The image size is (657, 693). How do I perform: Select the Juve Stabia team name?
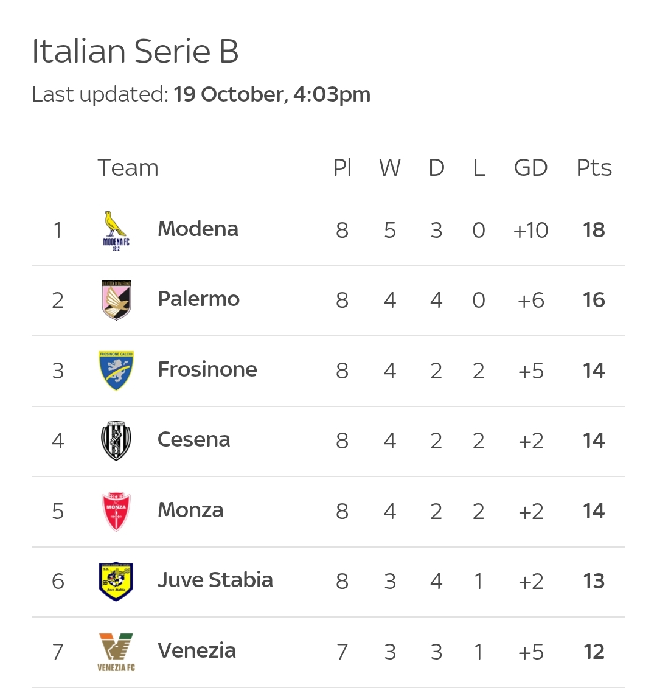[x=215, y=580]
